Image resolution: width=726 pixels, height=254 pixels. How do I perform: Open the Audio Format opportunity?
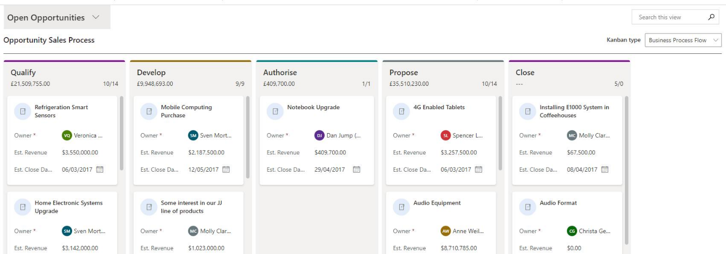click(558, 203)
